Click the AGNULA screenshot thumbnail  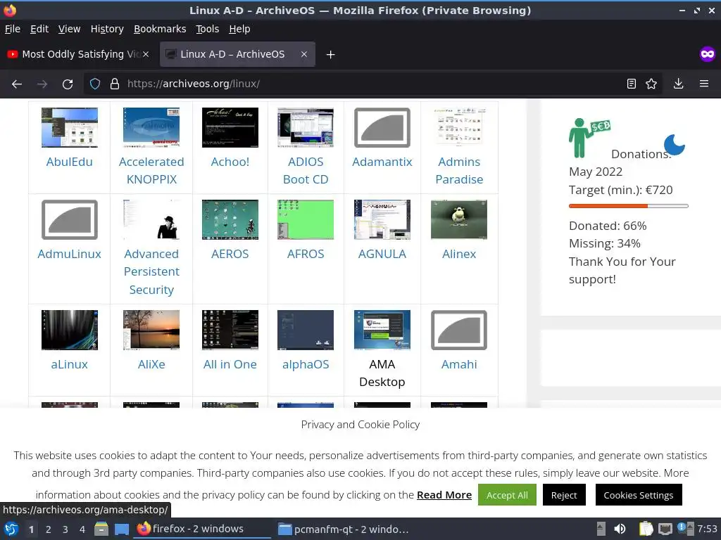coord(382,219)
